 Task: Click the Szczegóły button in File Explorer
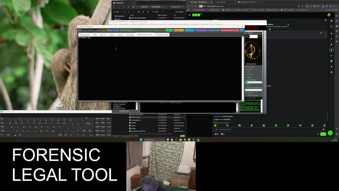point(179,12)
